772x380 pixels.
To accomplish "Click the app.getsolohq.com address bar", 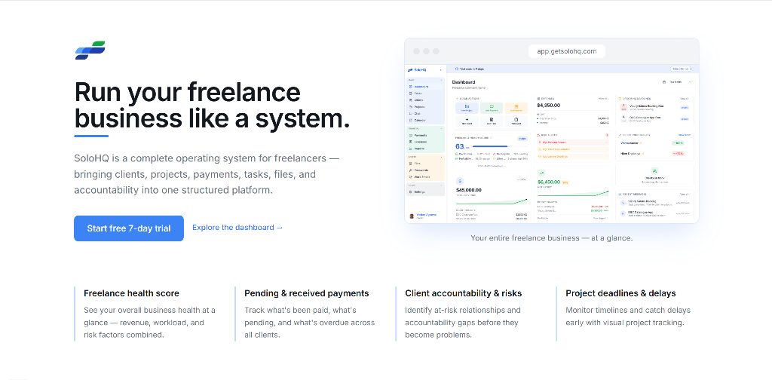I will 567,51.
